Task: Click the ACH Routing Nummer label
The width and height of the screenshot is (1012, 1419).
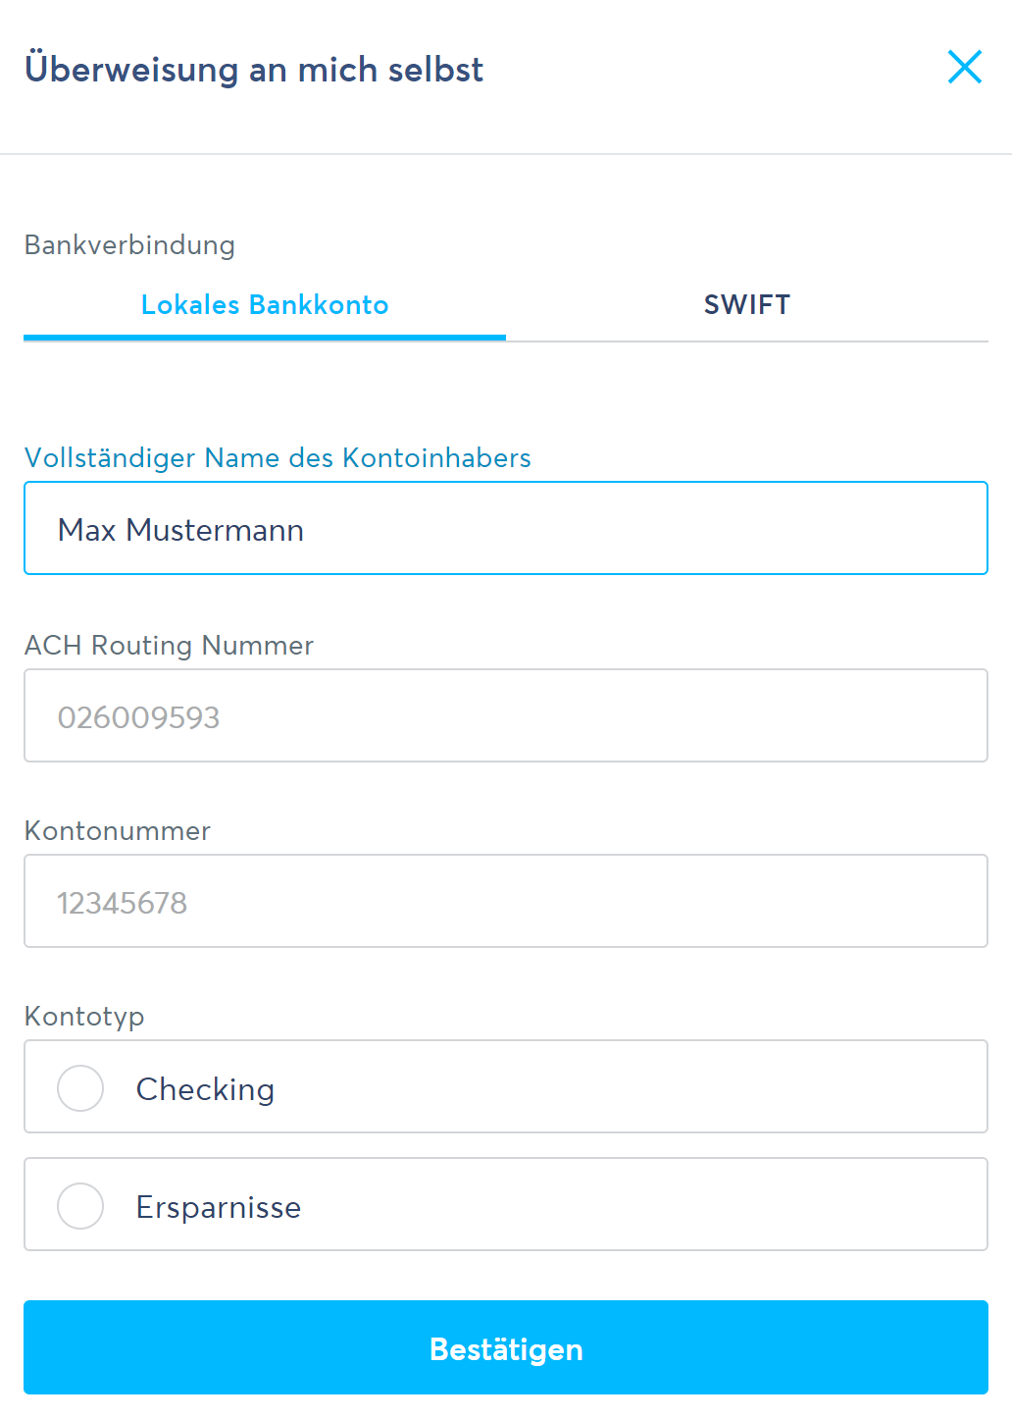Action: point(169,646)
